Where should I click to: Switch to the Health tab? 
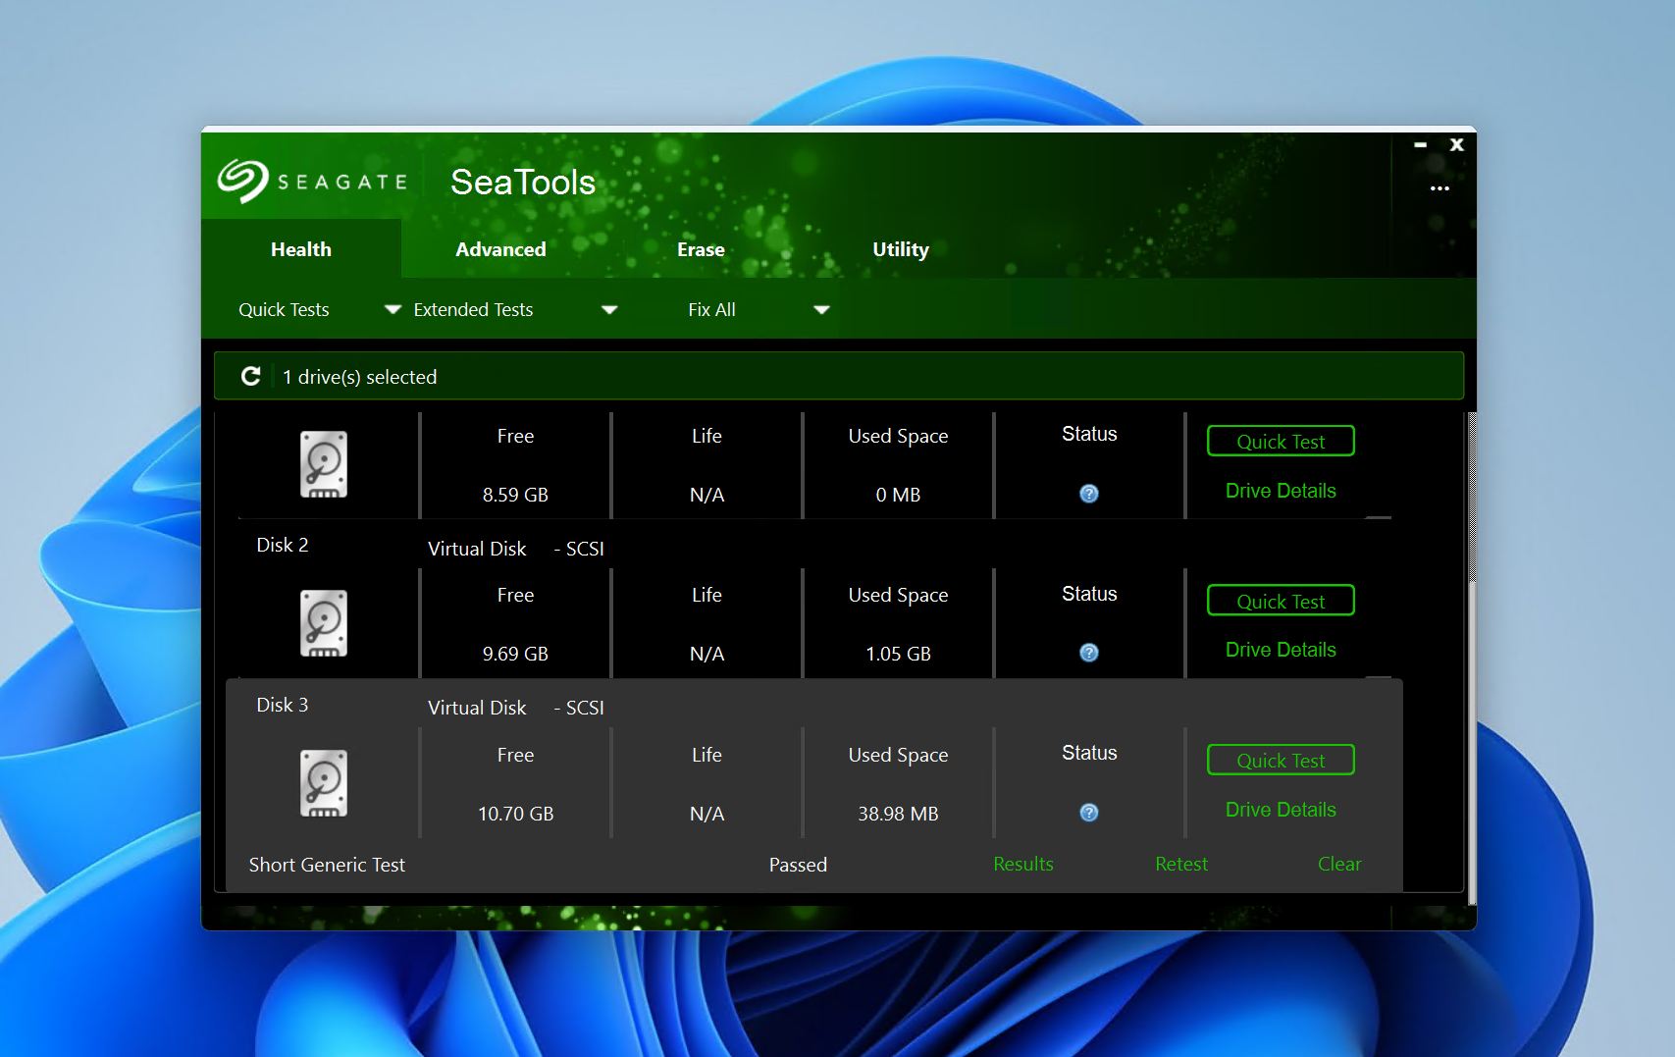tap(301, 249)
